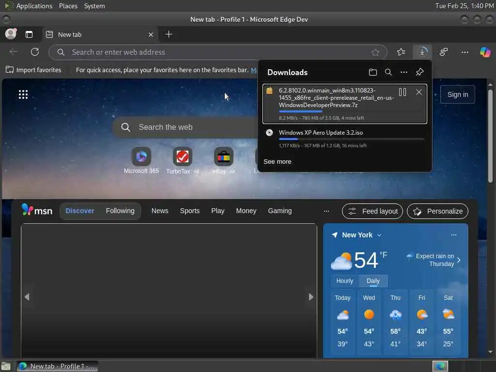This screenshot has height=372, width=496.
Task: Select Wed forecast column
Action: point(369,321)
